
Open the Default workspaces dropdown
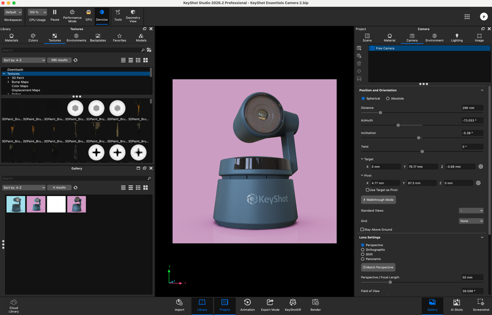[x=13, y=12]
